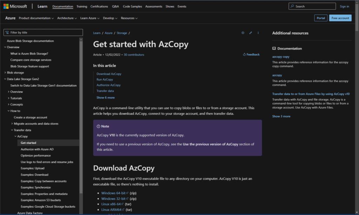Go to Q&A section
This screenshot has width=359, height=215.
[x=115, y=6]
